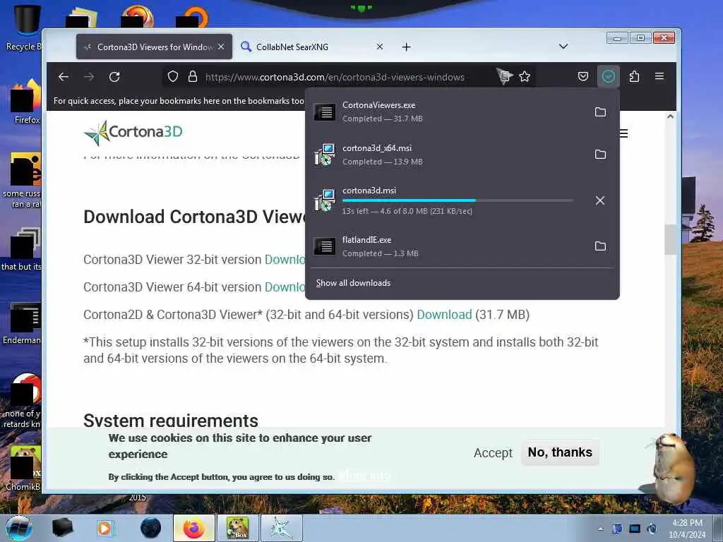723x542 pixels.
Task: Open the reader view icon in the address bar
Action: pyautogui.click(x=504, y=76)
